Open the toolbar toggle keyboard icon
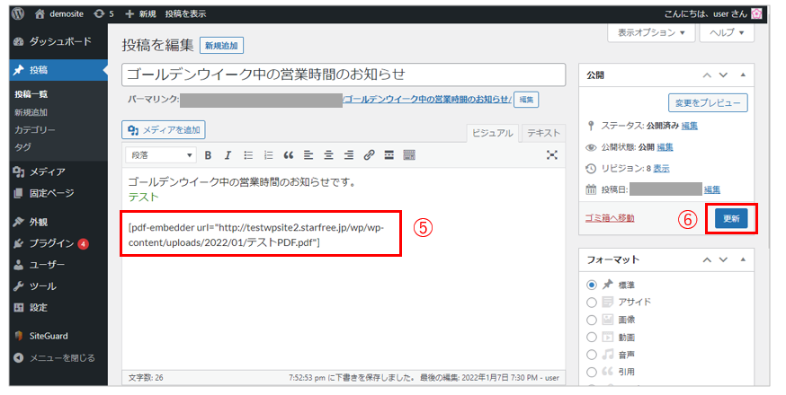The width and height of the screenshot is (786, 395). [409, 154]
